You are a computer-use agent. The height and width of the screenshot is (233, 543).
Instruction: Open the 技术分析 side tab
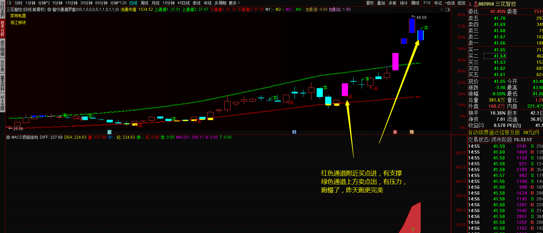tap(2, 28)
